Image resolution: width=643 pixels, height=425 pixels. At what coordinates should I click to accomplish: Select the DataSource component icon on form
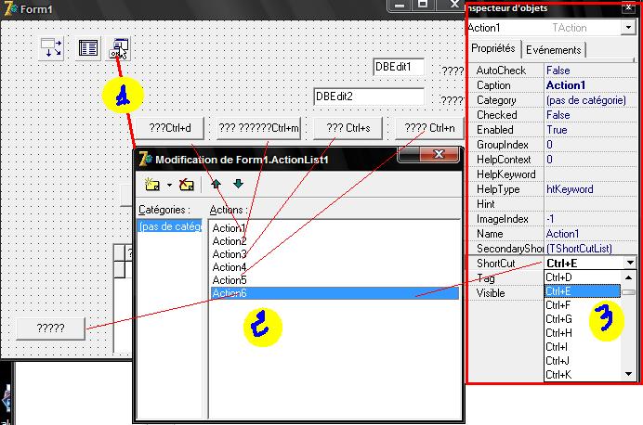tap(51, 48)
